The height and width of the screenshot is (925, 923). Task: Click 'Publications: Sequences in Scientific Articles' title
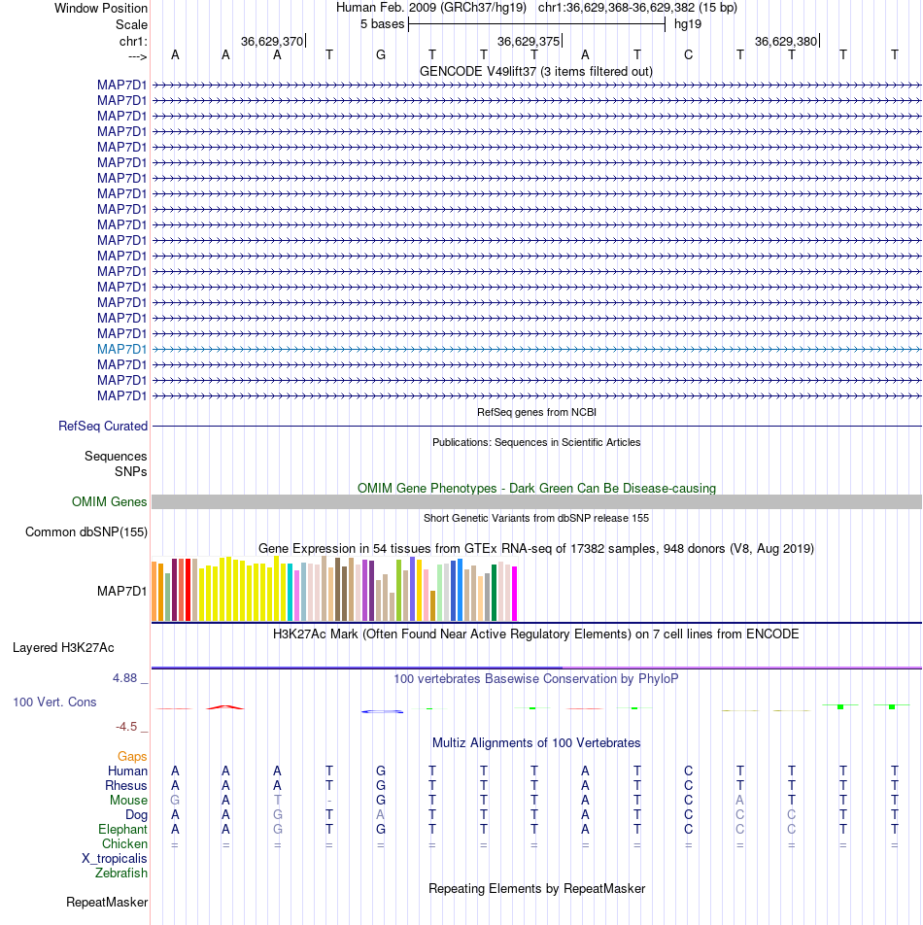click(536, 442)
